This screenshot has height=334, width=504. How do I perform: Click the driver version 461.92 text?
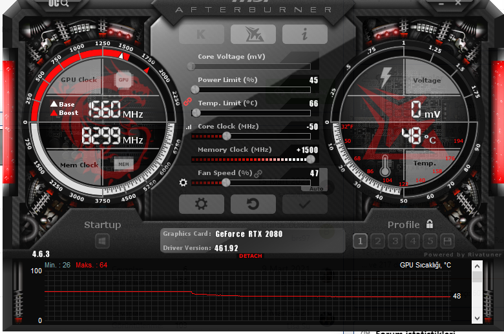[x=226, y=248]
